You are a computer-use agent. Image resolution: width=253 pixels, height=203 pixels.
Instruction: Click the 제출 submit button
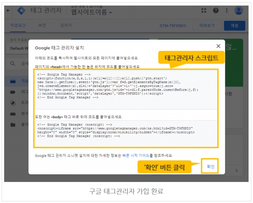tap(234, 25)
